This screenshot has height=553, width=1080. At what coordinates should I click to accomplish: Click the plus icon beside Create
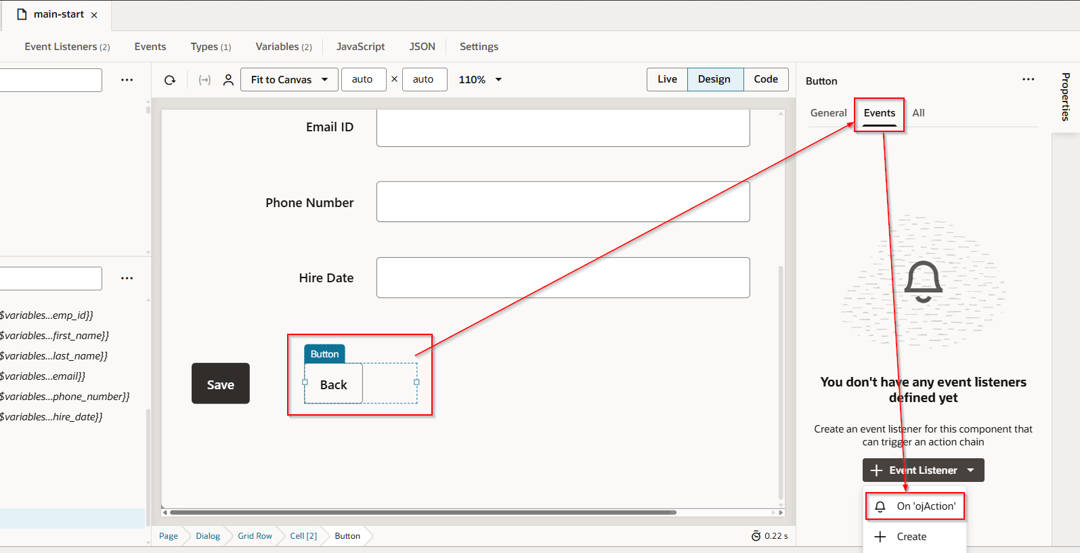[880, 537]
